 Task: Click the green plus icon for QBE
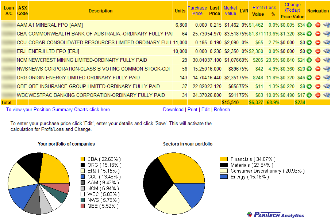pyautogui.click(x=309, y=86)
